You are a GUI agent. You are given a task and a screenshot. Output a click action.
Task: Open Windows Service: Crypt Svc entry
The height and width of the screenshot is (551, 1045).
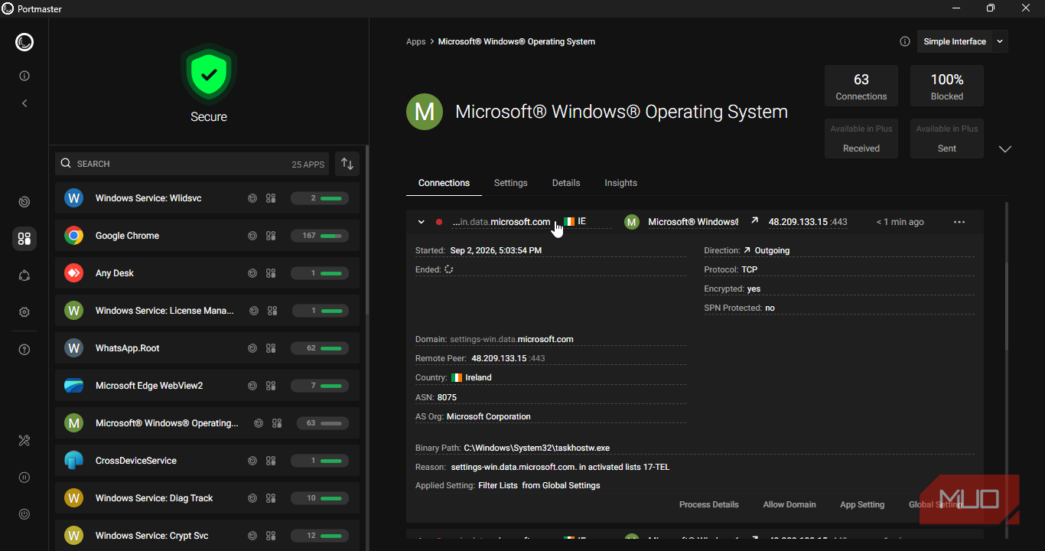click(x=207, y=536)
